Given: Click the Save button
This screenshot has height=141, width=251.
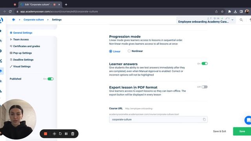Looking at the screenshot, I should coord(242,131).
